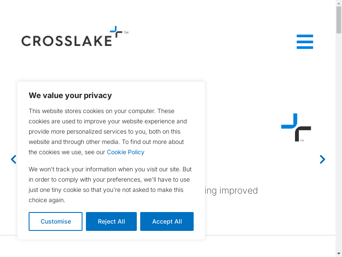Image resolution: width=342 pixels, height=257 pixels.
Task: Advance to the next carousel slide
Action: coord(322,159)
